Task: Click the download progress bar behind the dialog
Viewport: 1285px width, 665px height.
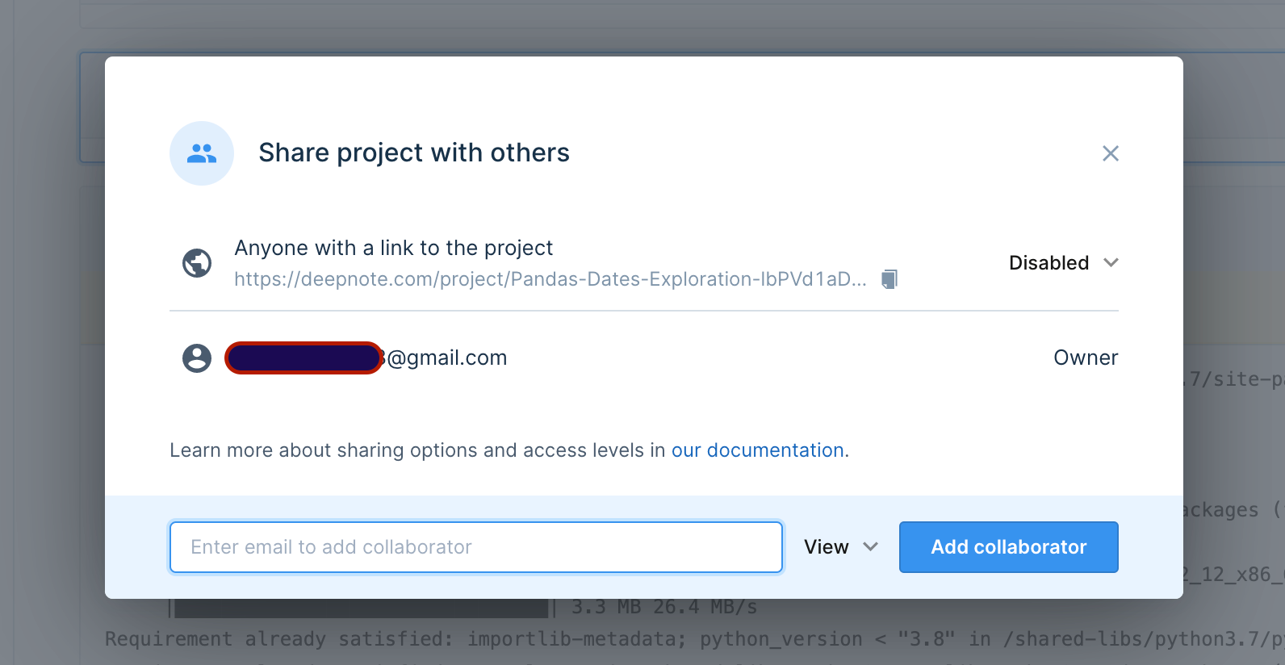Action: coord(361,609)
